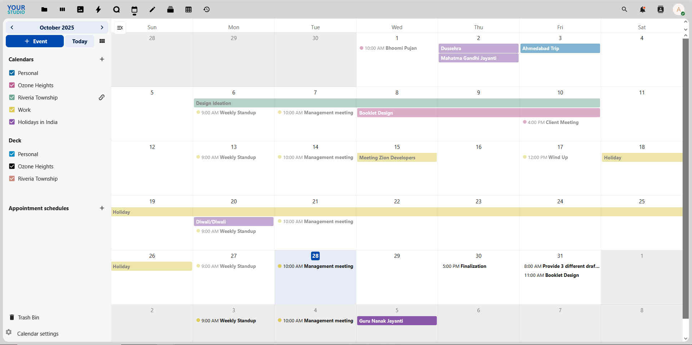
Task: Open the Trash Bin
Action: [28, 317]
